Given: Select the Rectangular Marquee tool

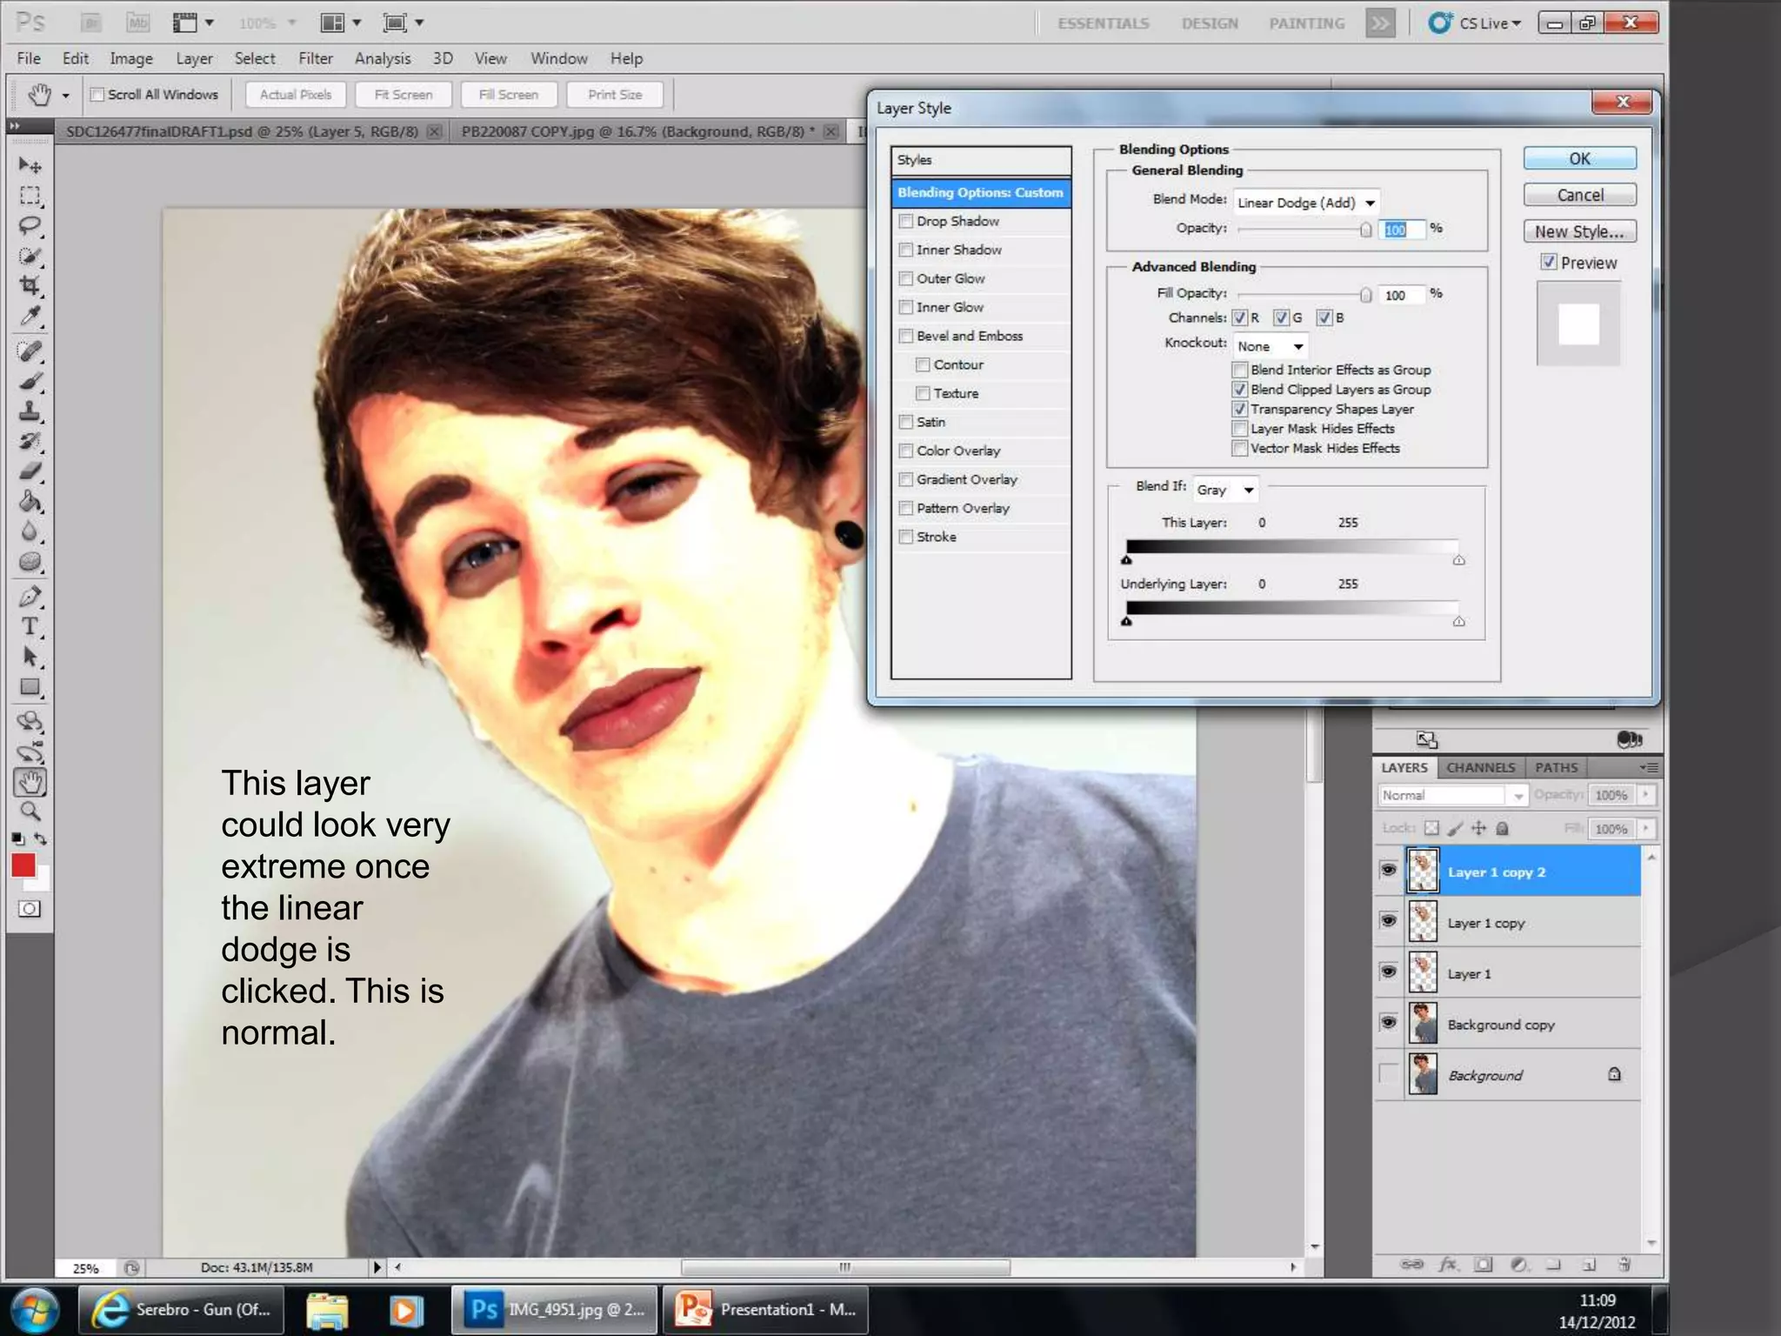Looking at the screenshot, I should (30, 196).
